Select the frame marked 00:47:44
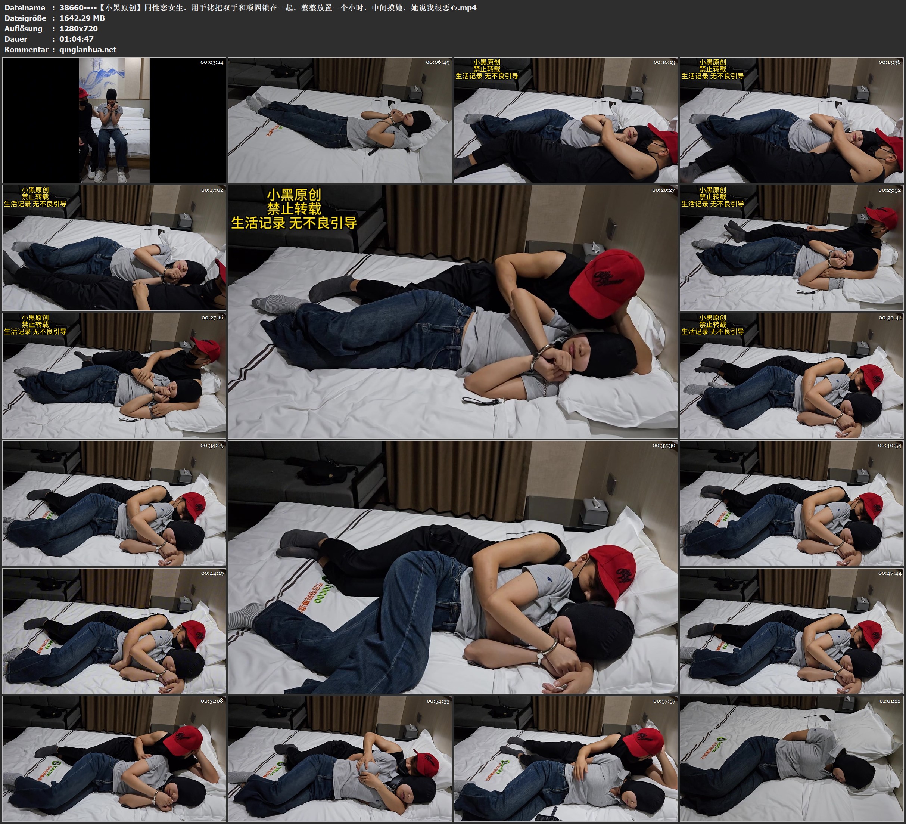The image size is (906, 824). (791, 631)
